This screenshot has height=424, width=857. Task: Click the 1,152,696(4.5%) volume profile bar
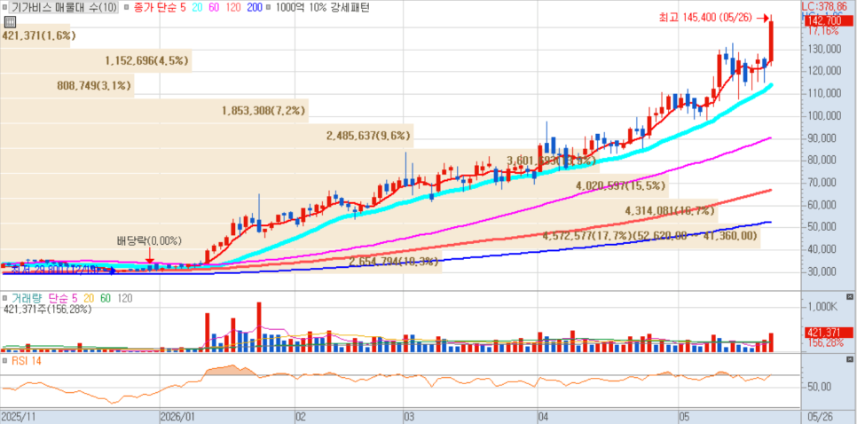coord(96,60)
